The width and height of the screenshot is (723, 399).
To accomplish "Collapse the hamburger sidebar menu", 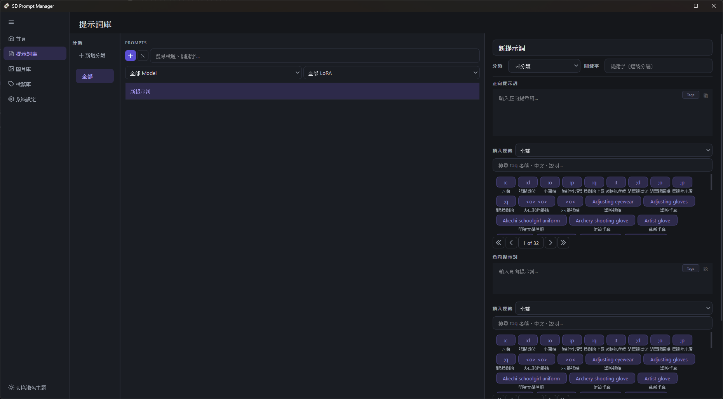I will coord(11,22).
